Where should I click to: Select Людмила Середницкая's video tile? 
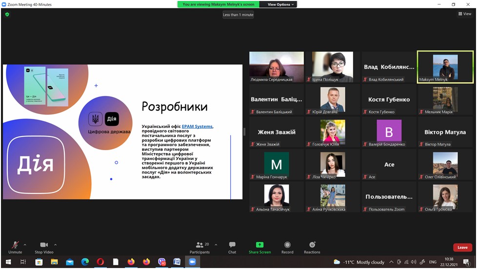point(277,67)
